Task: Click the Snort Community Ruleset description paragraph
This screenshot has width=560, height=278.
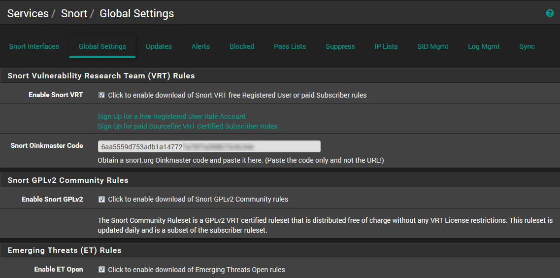Action: (x=326, y=225)
